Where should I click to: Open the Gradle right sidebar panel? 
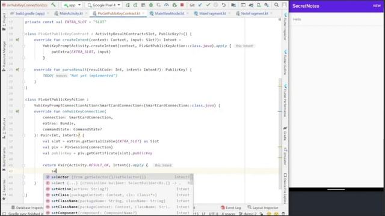(x=285, y=133)
